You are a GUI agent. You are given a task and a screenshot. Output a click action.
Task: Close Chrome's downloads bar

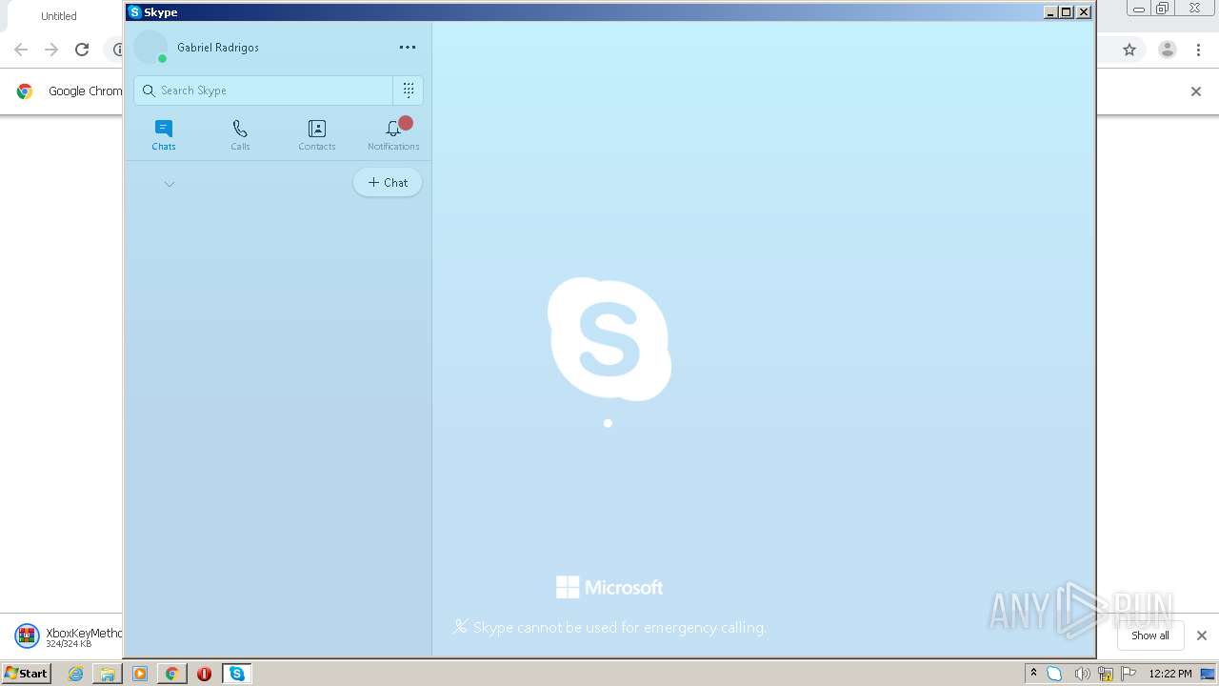click(1202, 636)
